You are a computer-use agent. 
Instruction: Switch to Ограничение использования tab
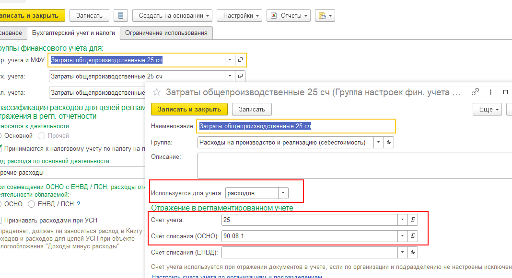(x=166, y=33)
